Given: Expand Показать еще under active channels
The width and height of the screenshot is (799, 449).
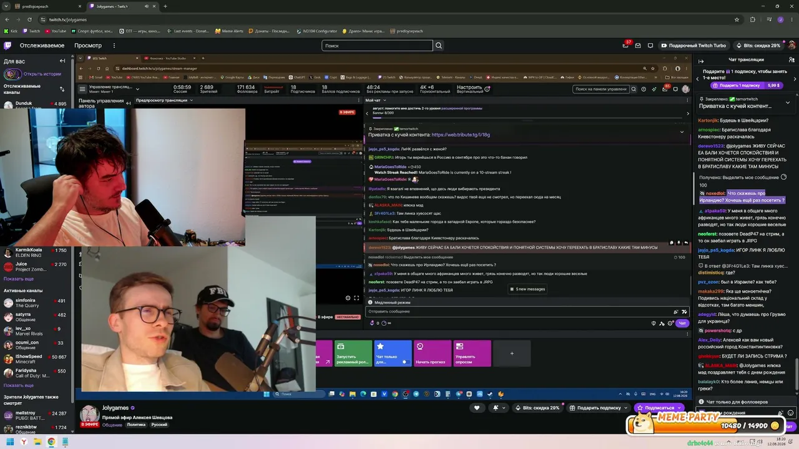Looking at the screenshot, I should pos(19,385).
